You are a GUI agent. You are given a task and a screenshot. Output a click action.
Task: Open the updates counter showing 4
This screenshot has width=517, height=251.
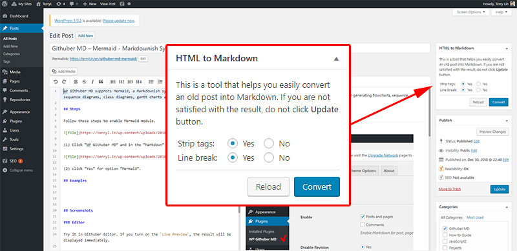[61, 4]
